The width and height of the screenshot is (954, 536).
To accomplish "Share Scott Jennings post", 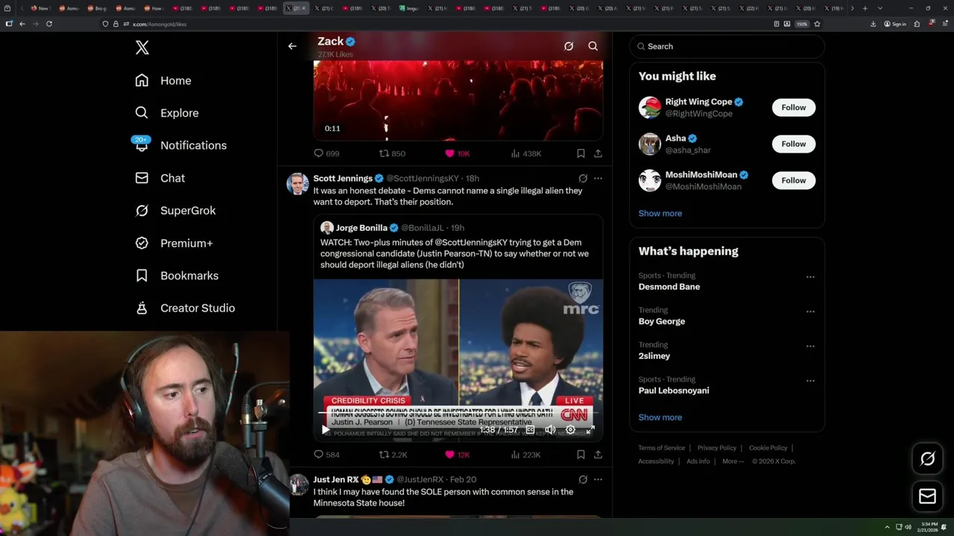I will pos(598,454).
